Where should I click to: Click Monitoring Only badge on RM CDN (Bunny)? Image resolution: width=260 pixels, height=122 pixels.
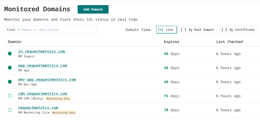click(x=58, y=98)
